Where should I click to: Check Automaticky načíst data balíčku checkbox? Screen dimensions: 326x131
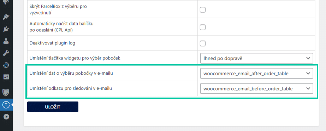coord(202,27)
